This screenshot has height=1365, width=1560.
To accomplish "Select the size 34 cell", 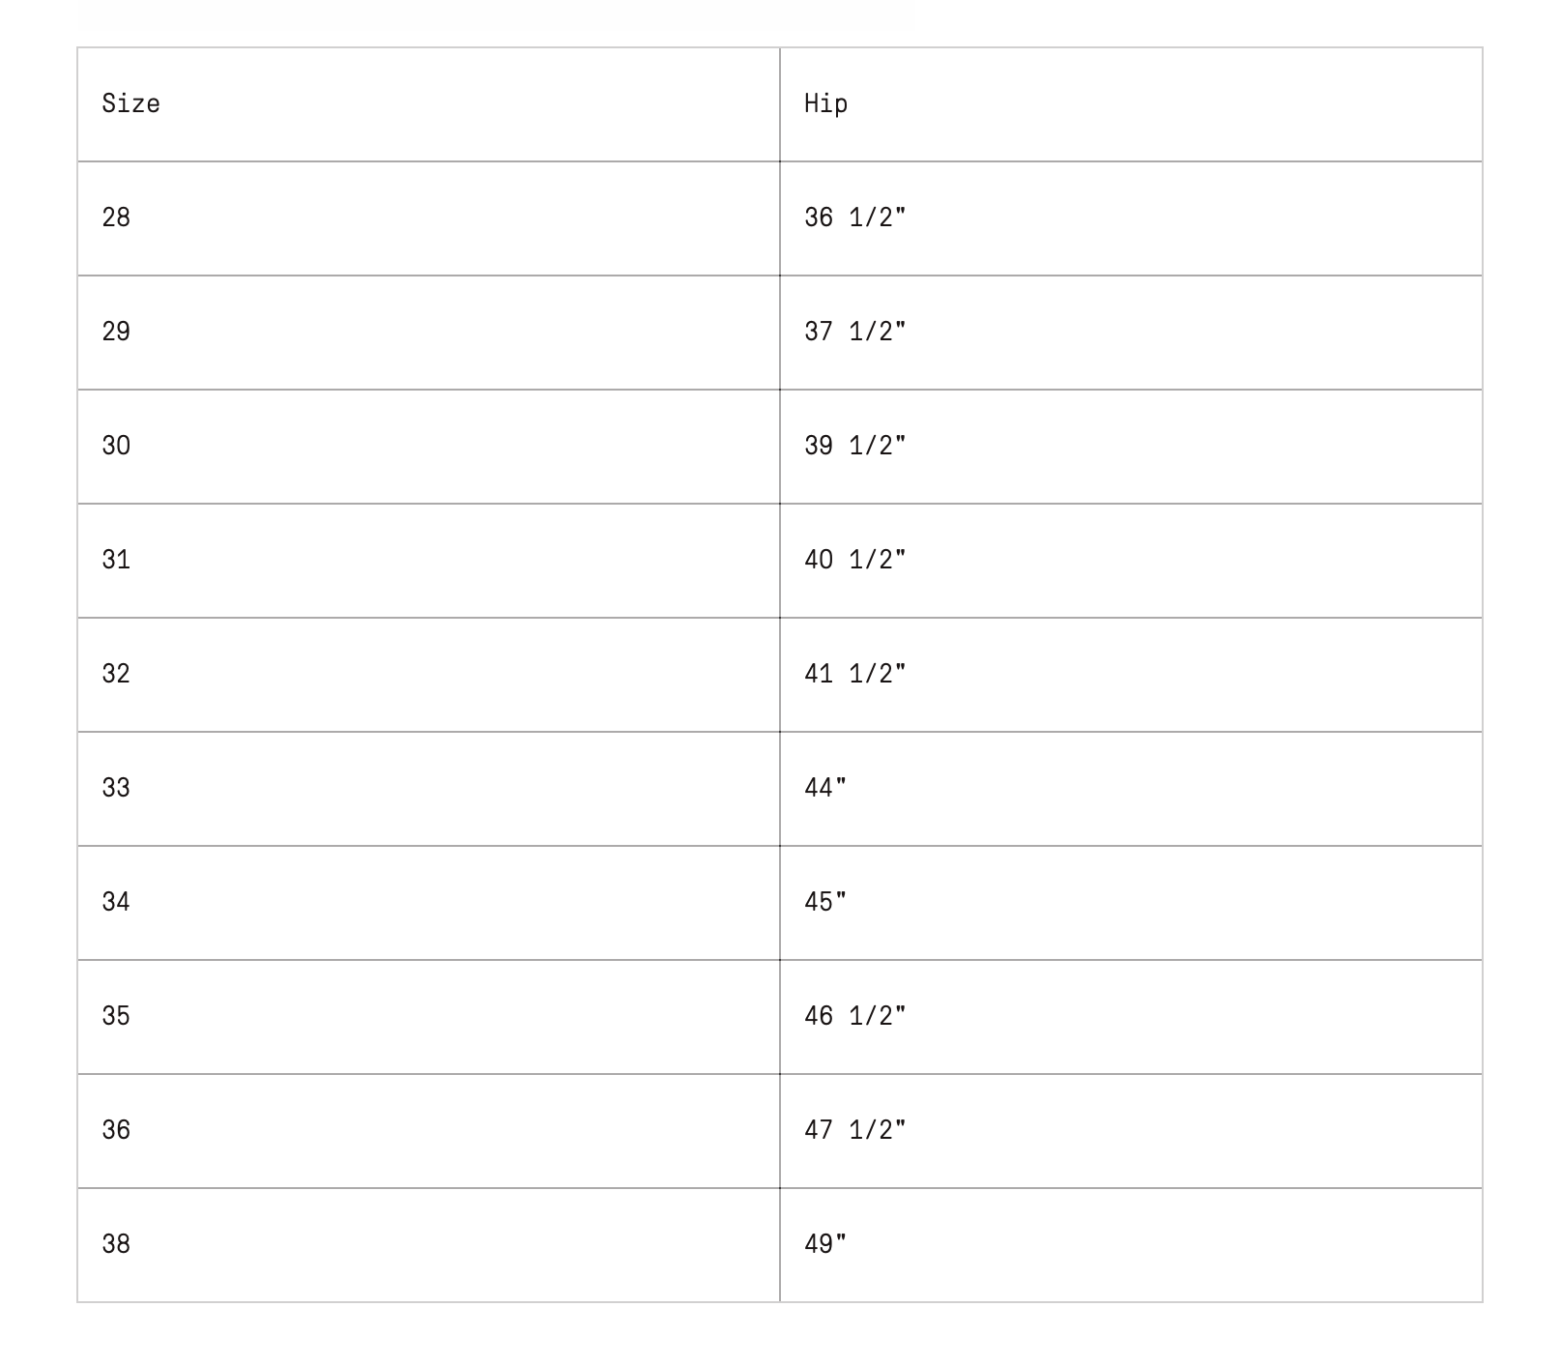I will [116, 902].
